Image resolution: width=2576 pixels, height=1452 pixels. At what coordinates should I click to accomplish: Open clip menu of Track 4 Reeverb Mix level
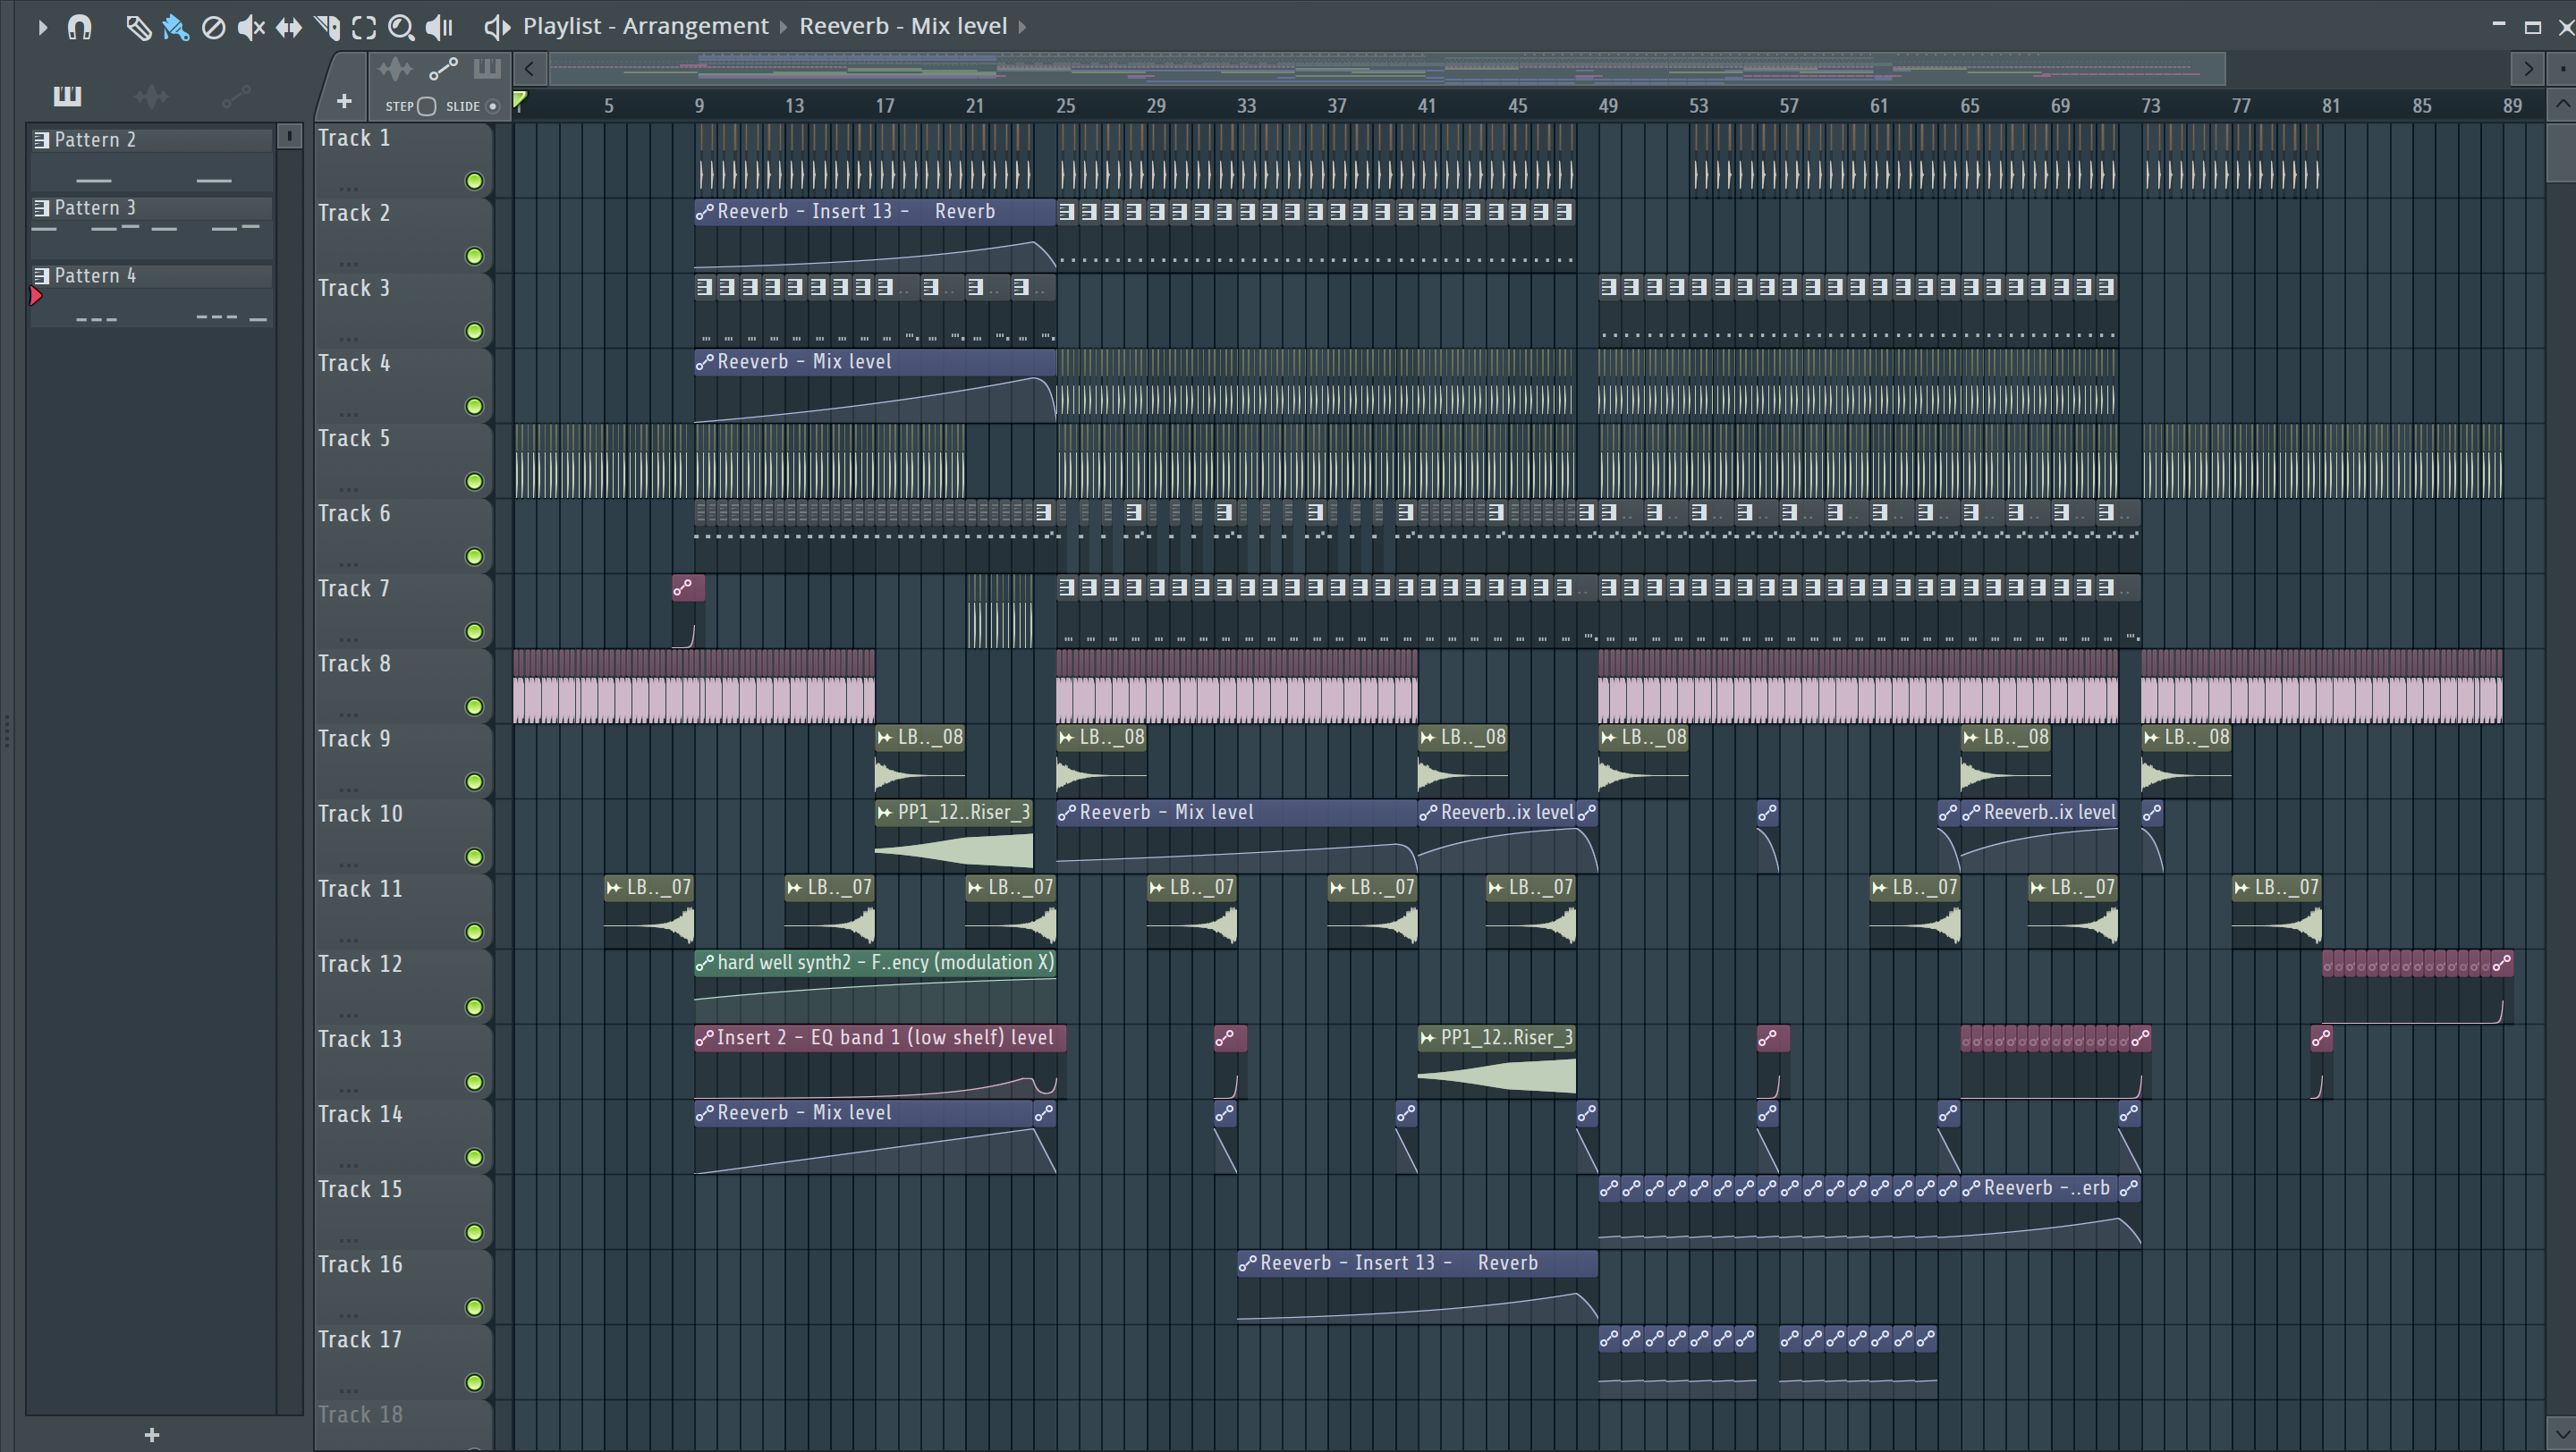tap(704, 362)
